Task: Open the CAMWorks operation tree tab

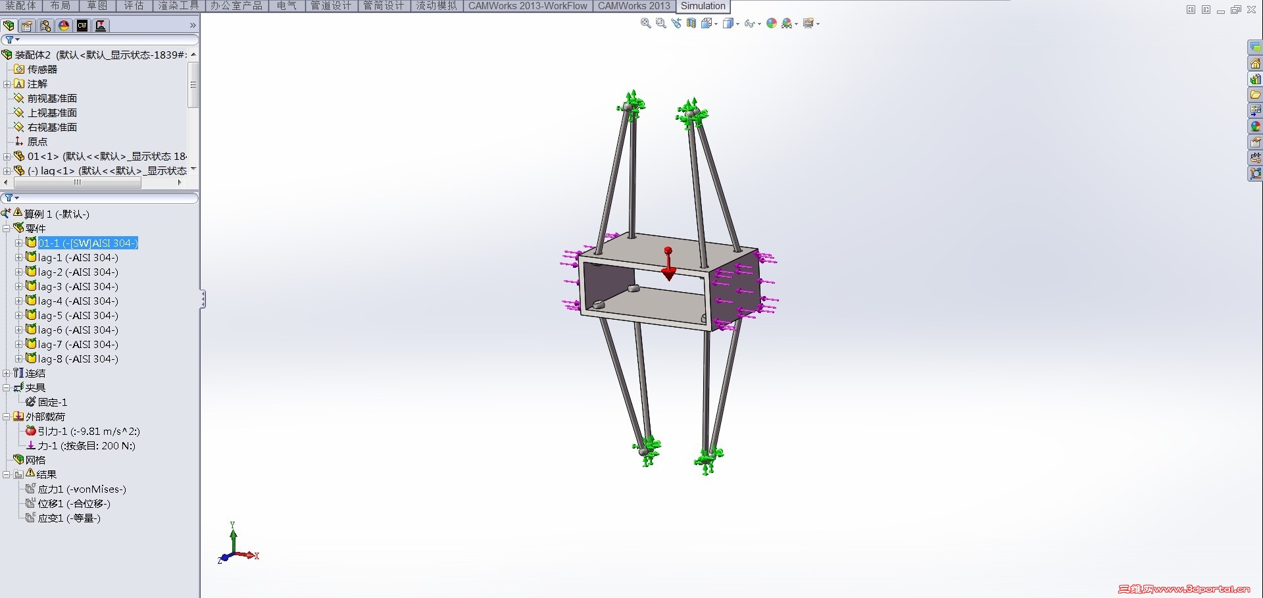Action: pos(101,26)
